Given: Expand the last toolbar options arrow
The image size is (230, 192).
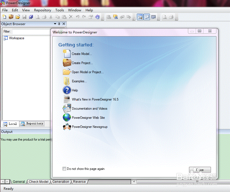Looking at the screenshot, I should pos(177,19).
